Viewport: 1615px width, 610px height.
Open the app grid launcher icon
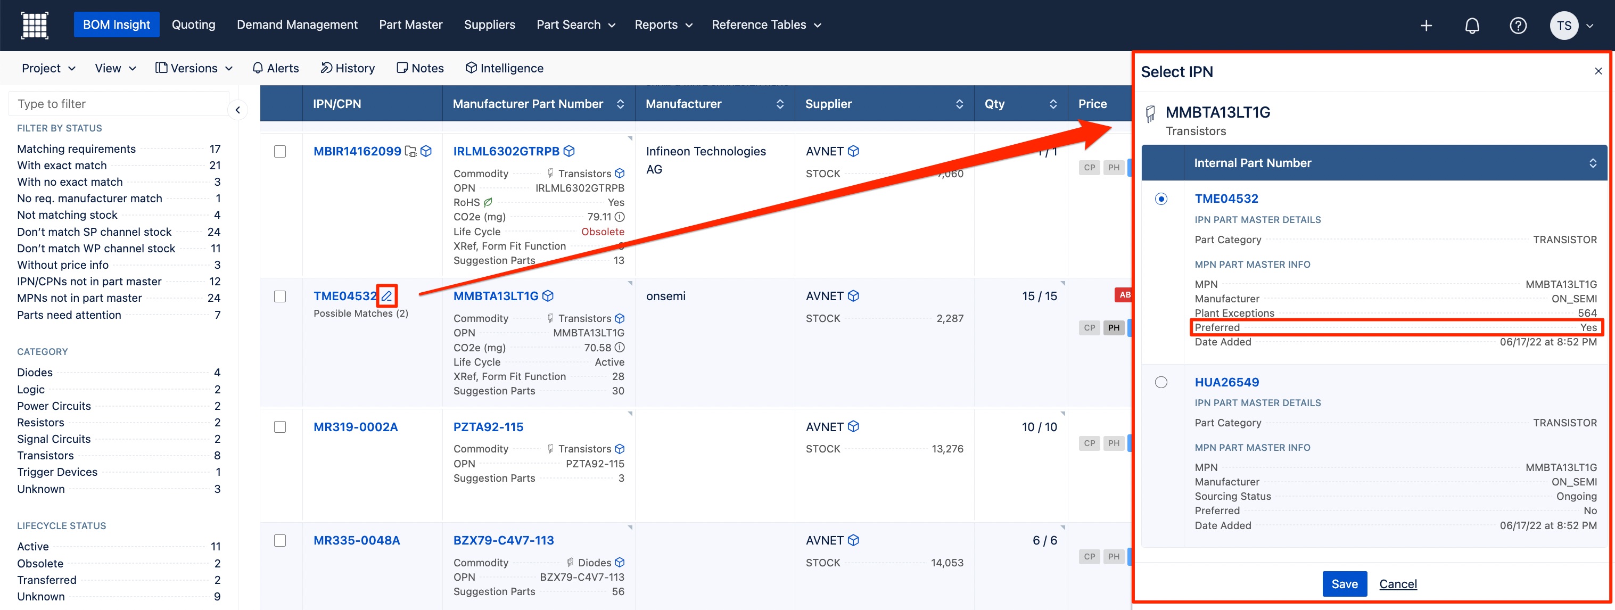click(x=35, y=25)
